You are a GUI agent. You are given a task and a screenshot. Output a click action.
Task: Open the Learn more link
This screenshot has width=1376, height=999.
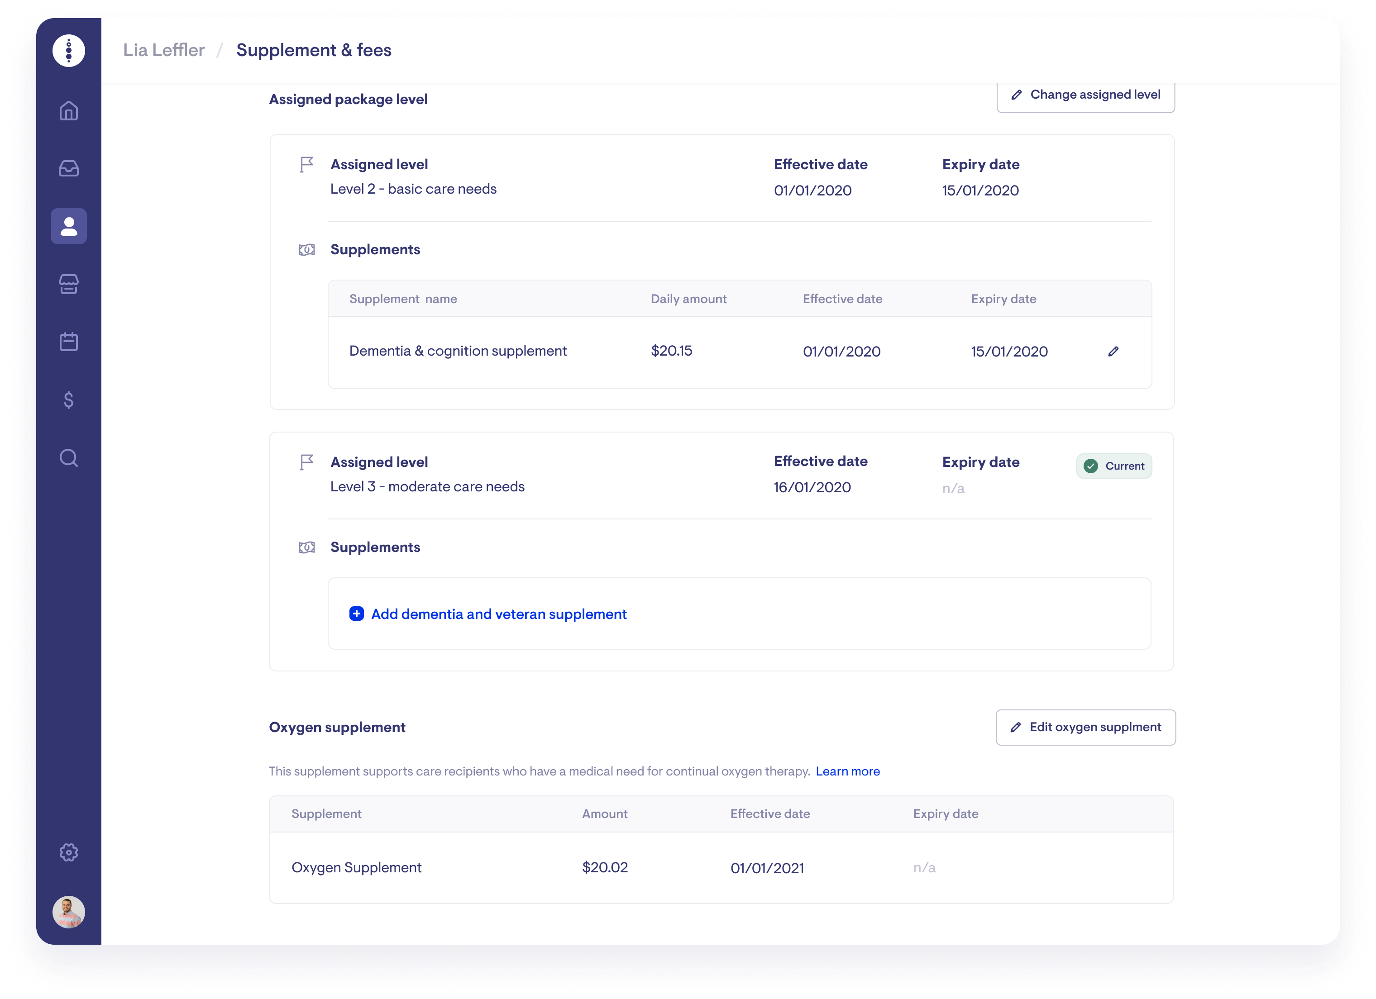coord(848,771)
